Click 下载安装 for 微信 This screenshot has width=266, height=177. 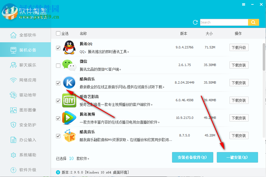tap(239, 65)
